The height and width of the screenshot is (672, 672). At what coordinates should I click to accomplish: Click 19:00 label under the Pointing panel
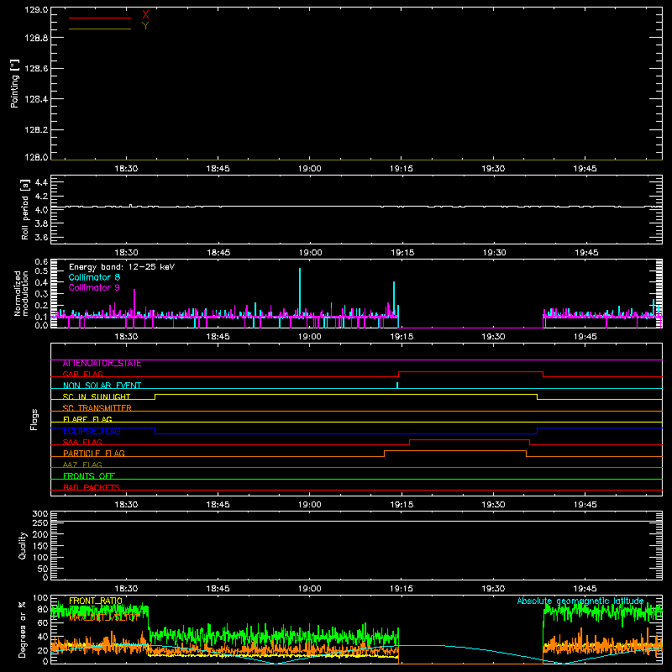(309, 169)
